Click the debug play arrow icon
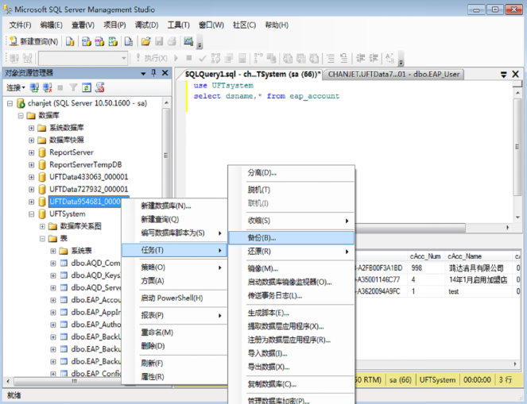527x404 pixels. coord(176,58)
